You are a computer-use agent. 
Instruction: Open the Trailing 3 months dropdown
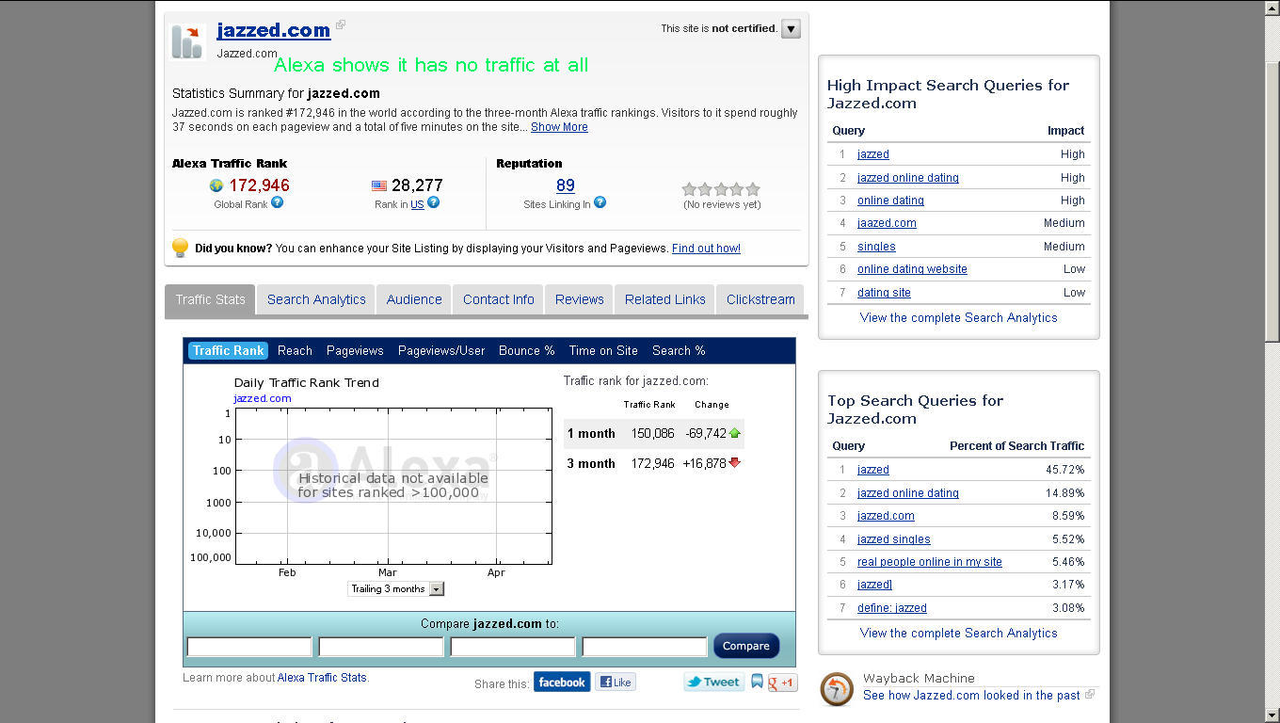pos(395,588)
